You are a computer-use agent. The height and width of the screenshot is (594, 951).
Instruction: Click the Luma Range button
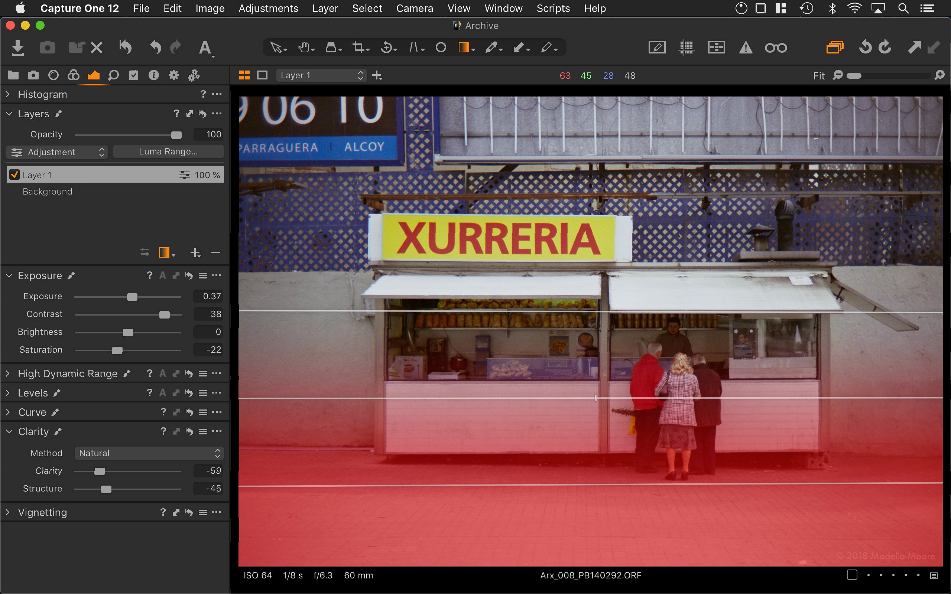click(x=168, y=151)
